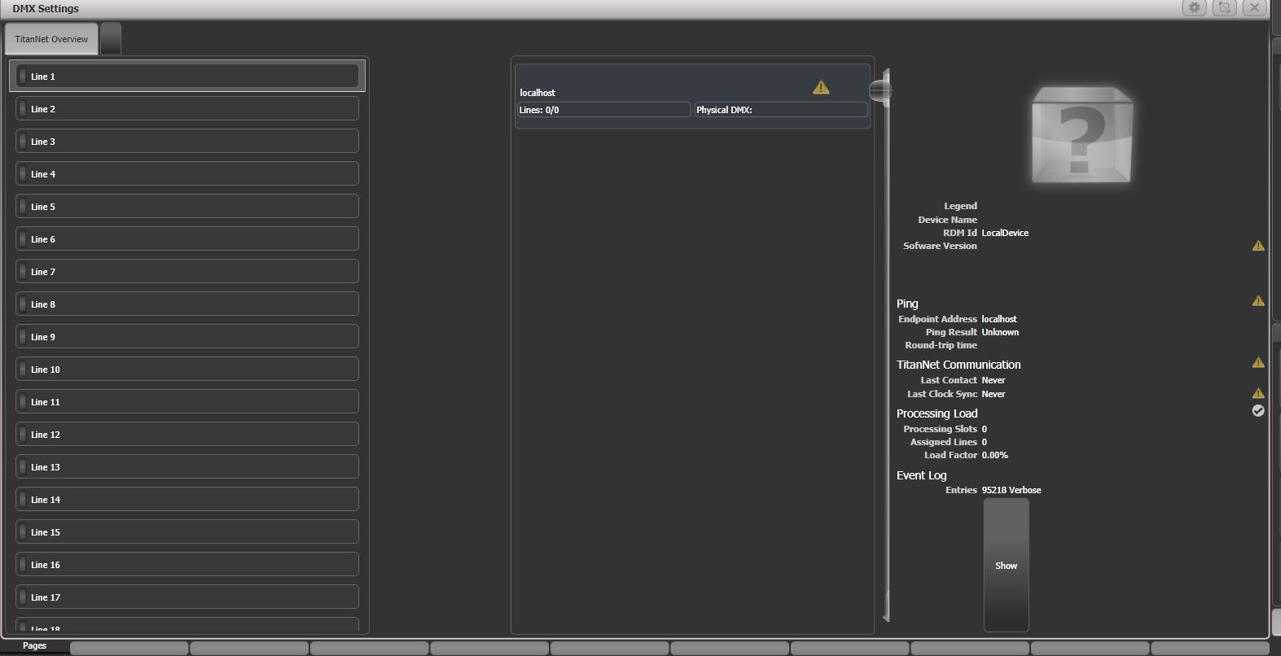
Task: Click the 'Legend' label in device details
Action: click(960, 206)
